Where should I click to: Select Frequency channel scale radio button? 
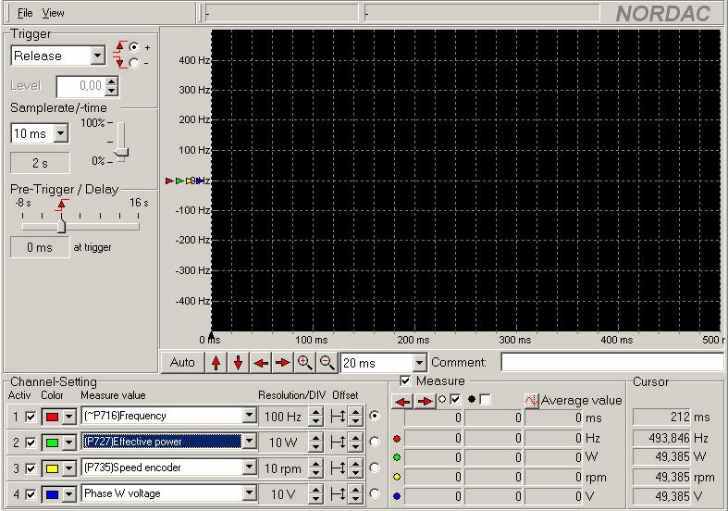pos(375,416)
